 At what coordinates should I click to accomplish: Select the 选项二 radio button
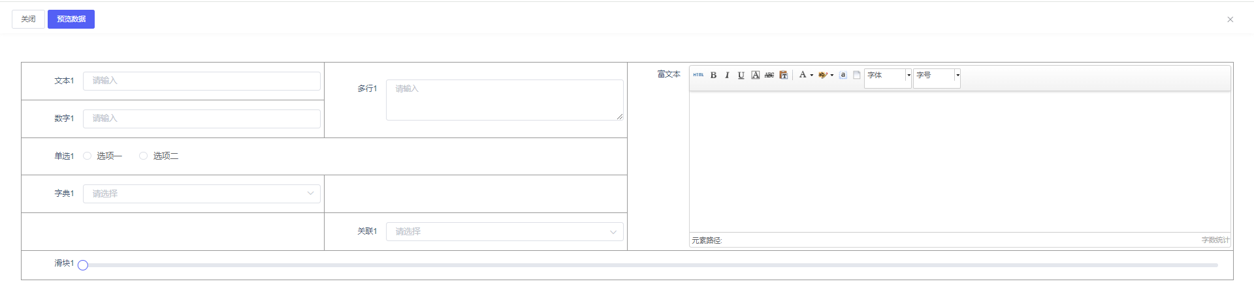144,156
